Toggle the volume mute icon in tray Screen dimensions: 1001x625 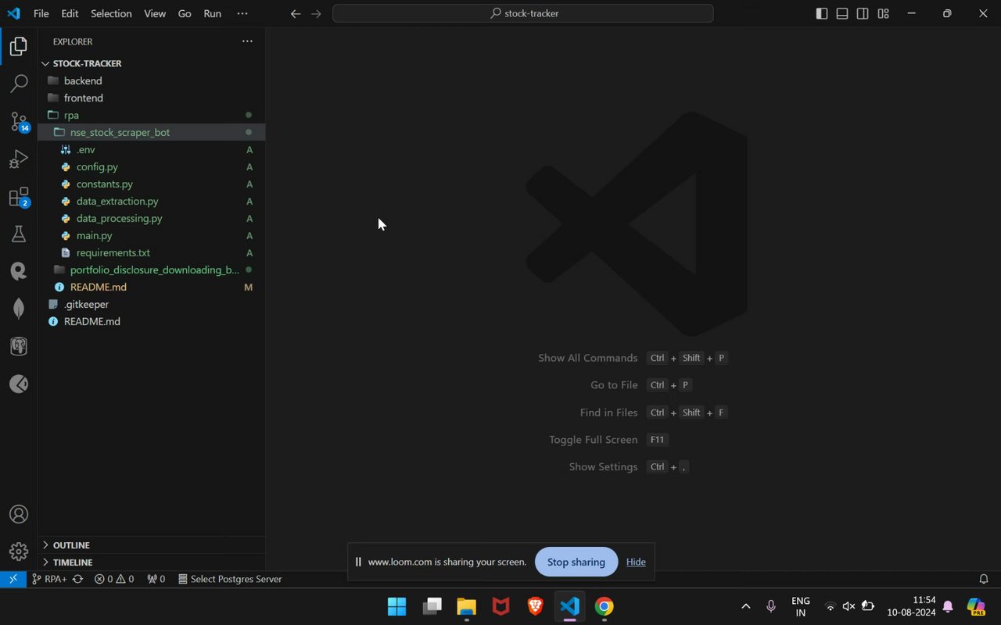click(x=849, y=606)
